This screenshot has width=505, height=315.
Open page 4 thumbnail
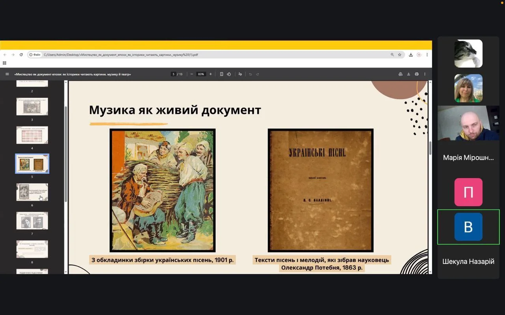(x=32, y=135)
